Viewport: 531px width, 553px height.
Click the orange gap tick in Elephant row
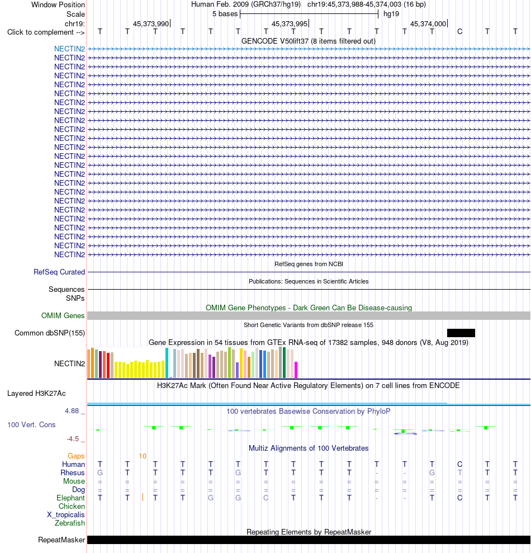click(x=143, y=497)
